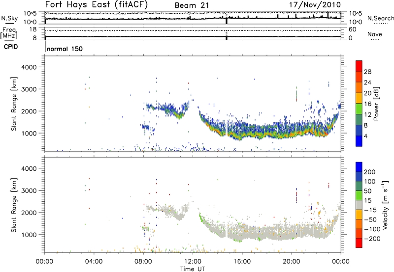394x272 pixels.
Task: Click the '3000' tick of power panel
Action: tap(29, 89)
